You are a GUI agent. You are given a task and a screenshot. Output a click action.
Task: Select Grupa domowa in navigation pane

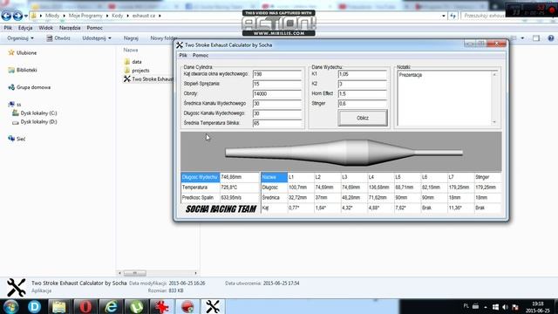[29, 87]
